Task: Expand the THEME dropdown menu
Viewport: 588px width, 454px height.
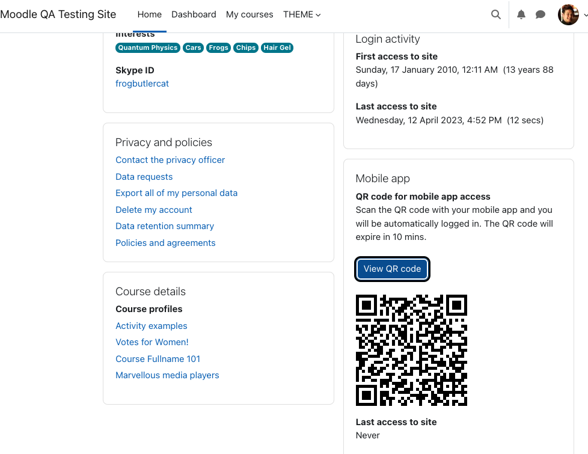Action: (x=302, y=14)
